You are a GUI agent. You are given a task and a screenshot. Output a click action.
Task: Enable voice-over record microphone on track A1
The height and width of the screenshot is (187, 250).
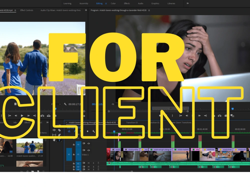(x=98, y=163)
